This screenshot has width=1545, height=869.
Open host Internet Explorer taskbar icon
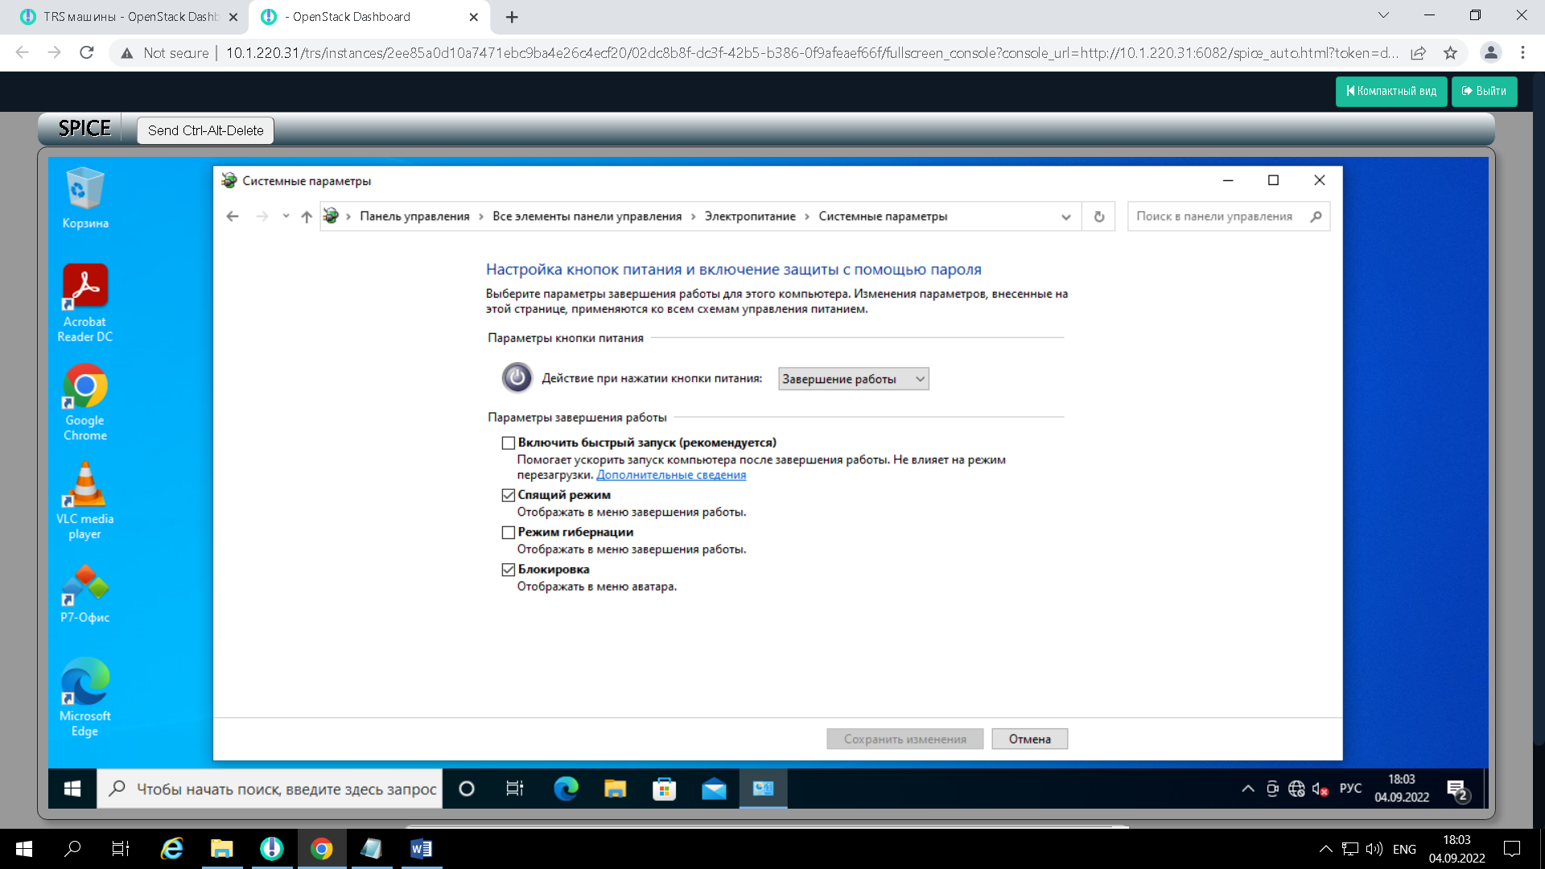(x=171, y=849)
